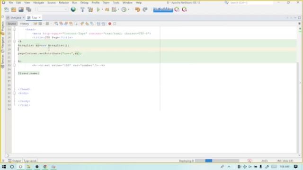Open the Navigate menu

coord(39,3)
